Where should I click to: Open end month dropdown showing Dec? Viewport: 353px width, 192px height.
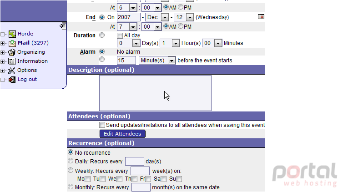[157, 17]
